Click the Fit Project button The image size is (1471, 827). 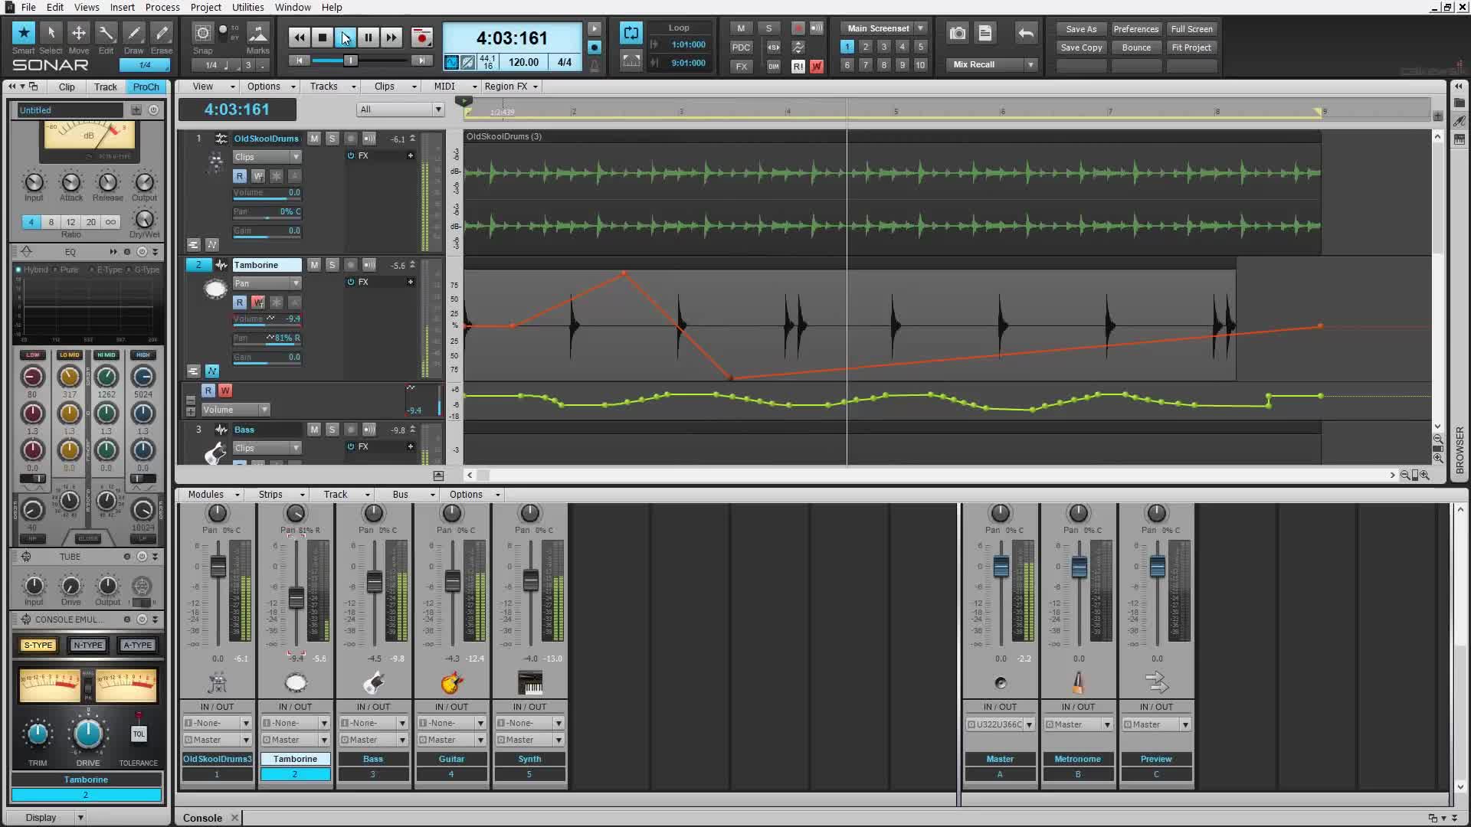[1191, 47]
